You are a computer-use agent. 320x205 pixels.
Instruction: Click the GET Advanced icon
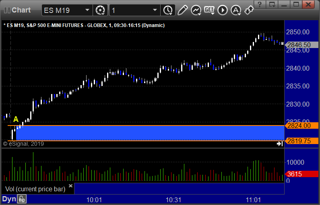tap(209, 10)
